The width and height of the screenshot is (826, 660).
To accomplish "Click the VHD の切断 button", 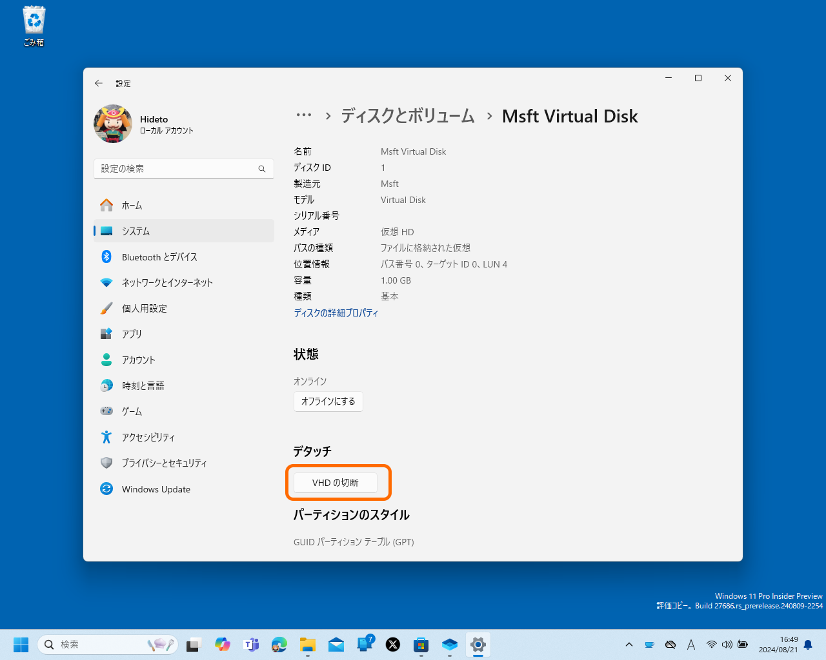I will (x=336, y=482).
